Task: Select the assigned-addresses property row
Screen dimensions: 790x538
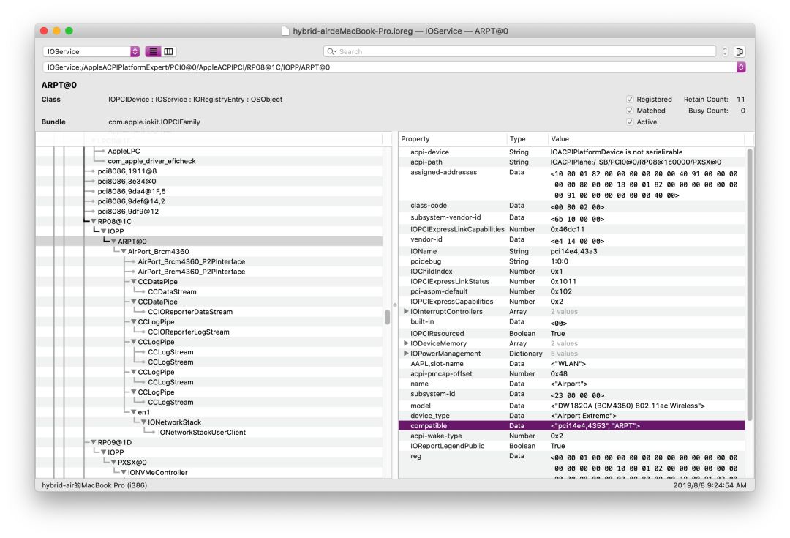Action: click(572, 184)
